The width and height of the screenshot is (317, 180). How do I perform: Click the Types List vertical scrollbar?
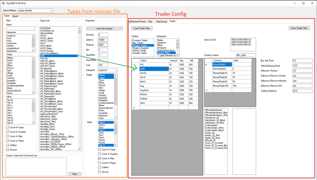(79, 88)
